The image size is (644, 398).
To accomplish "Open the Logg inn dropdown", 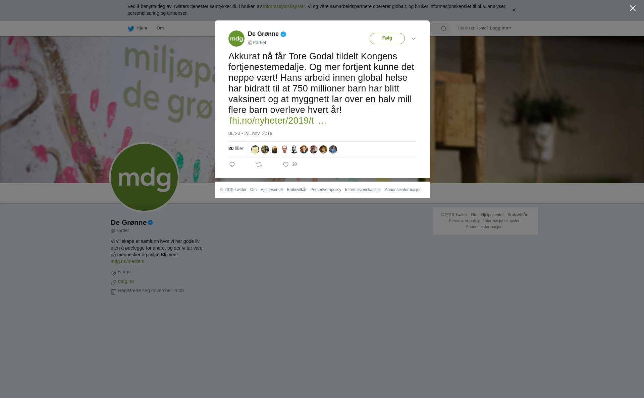I will pos(500,28).
